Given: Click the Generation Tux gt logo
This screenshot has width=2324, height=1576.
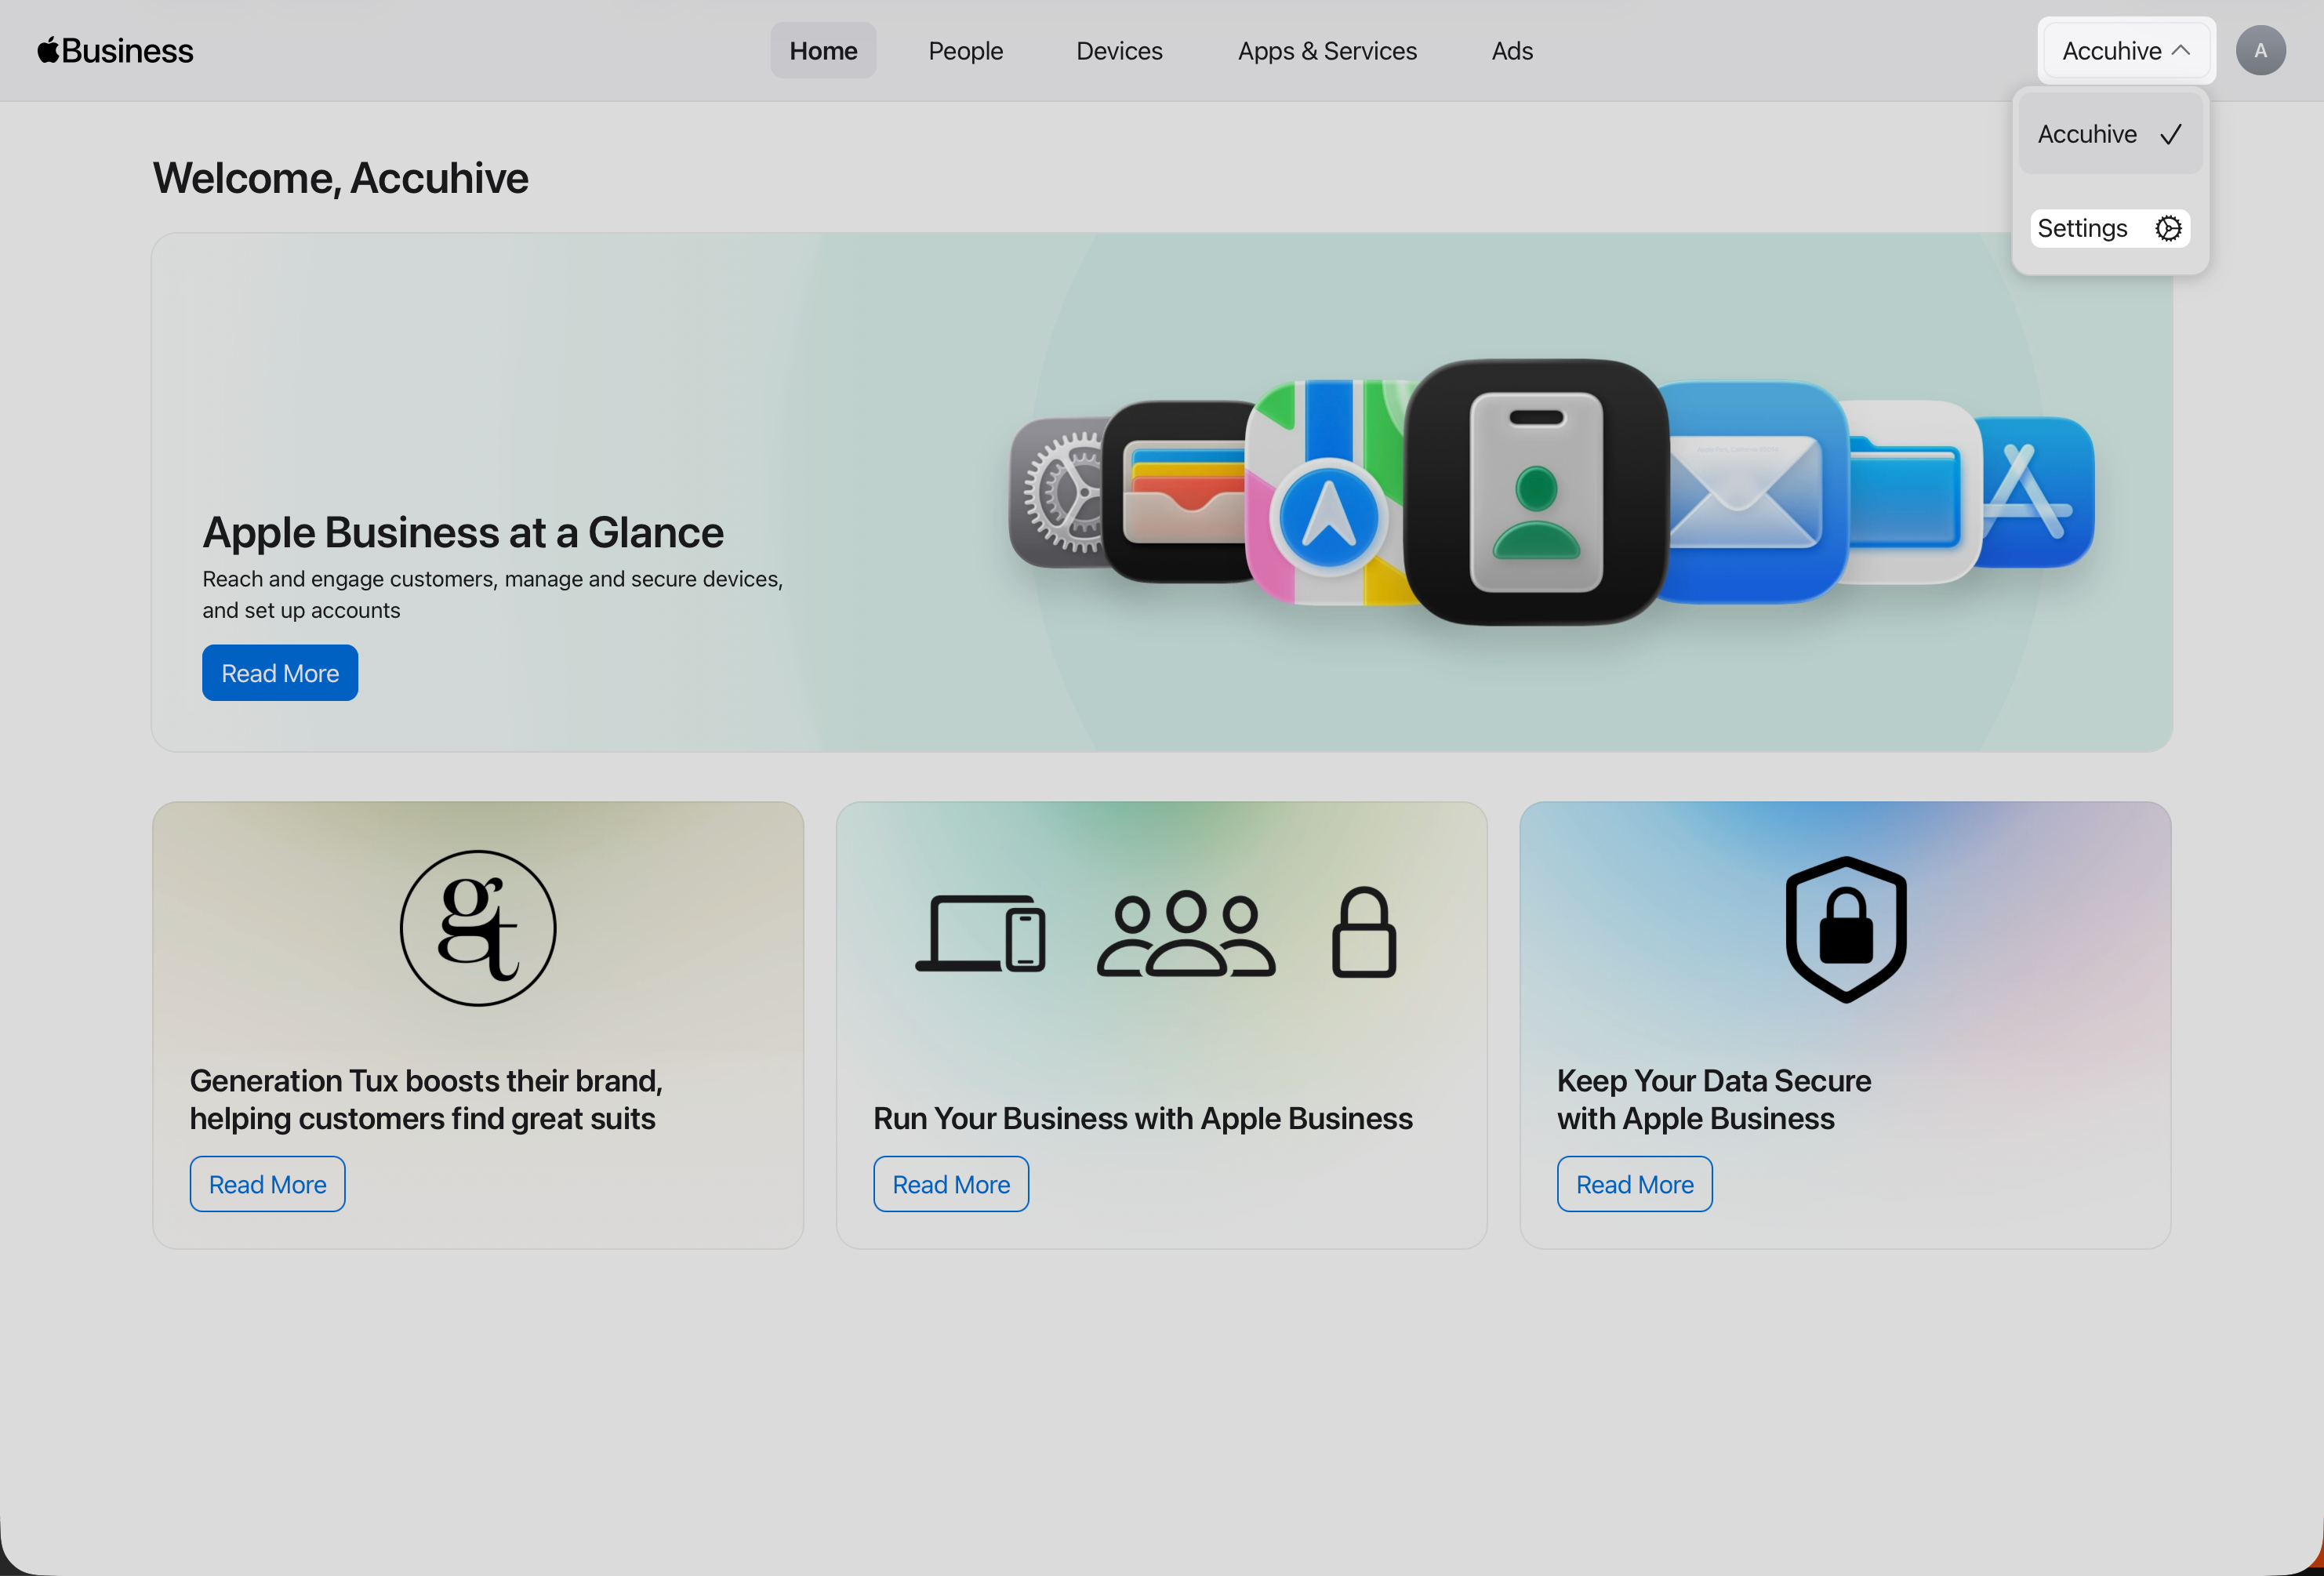Looking at the screenshot, I should coord(478,928).
